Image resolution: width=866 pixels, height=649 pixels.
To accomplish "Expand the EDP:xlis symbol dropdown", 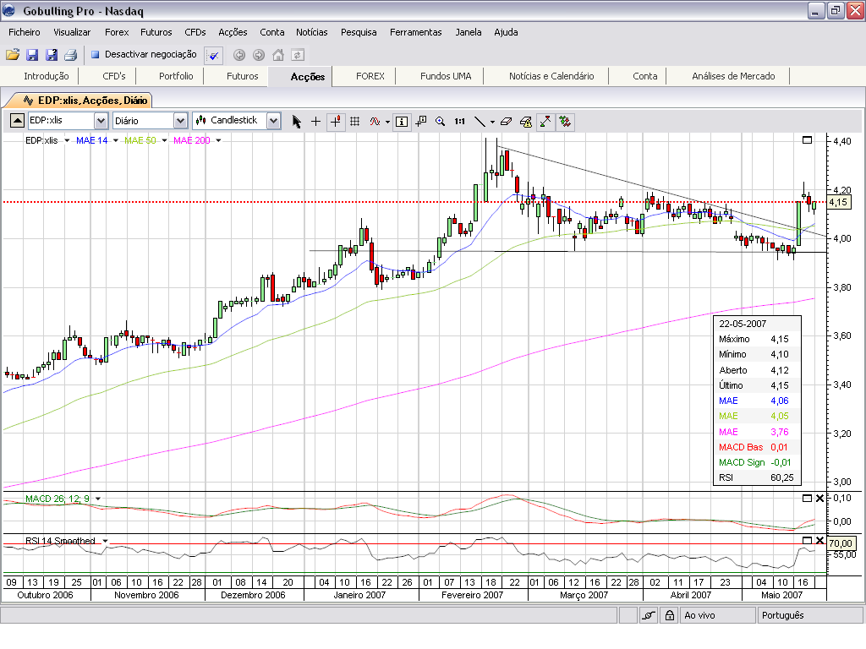I will [x=101, y=121].
